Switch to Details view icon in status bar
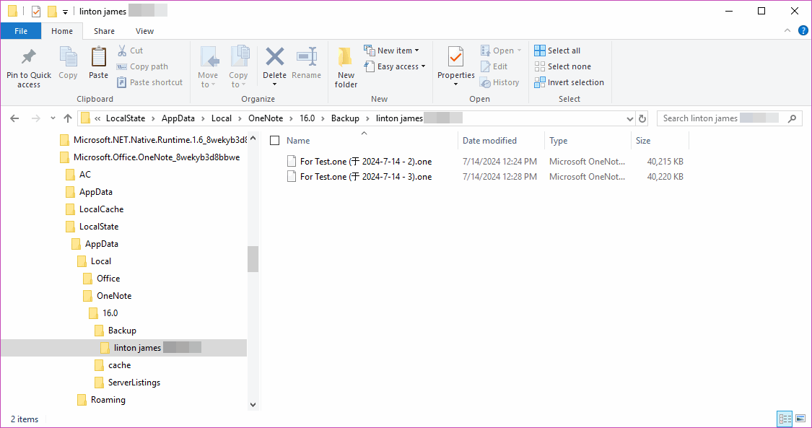The height and width of the screenshot is (428, 812). point(785,419)
